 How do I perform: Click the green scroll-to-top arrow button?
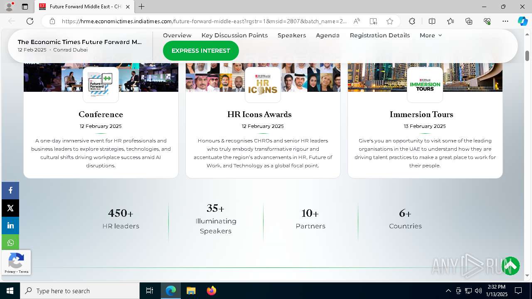pyautogui.click(x=510, y=266)
